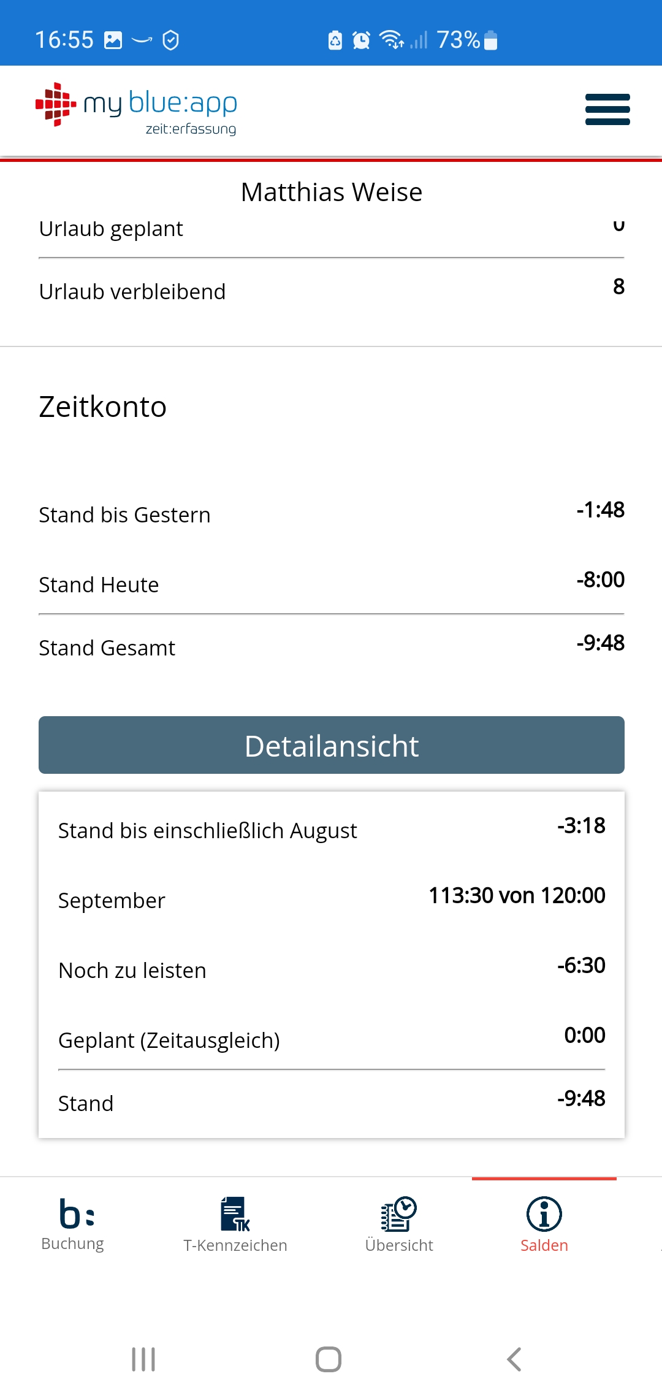Open the Buchung tab
662x1398 pixels.
click(x=73, y=1224)
